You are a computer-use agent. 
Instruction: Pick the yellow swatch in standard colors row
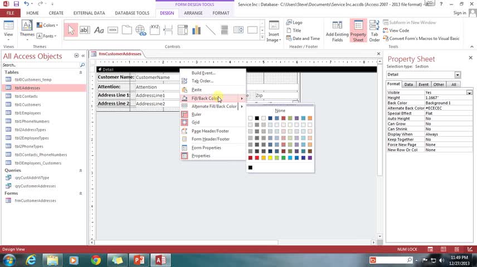point(270,158)
